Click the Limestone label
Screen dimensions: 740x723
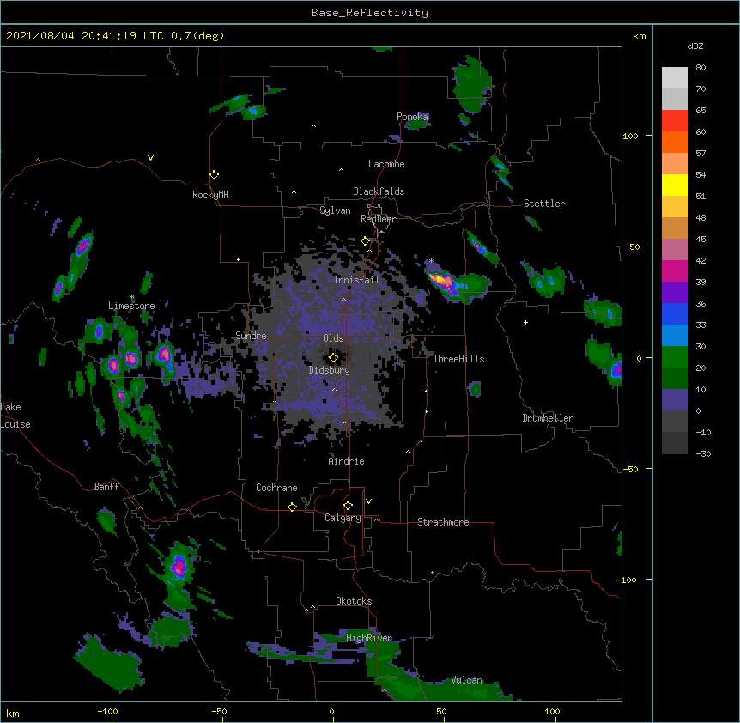coord(131,306)
